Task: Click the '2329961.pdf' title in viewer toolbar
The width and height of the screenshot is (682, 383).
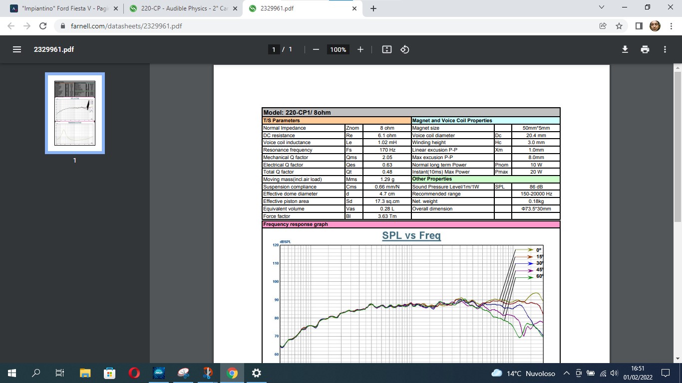Action: click(54, 49)
